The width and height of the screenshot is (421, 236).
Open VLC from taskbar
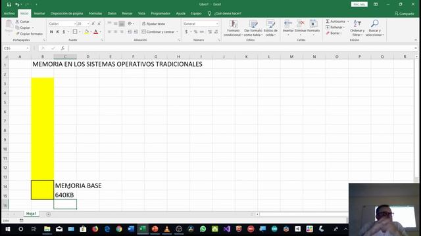166,229
